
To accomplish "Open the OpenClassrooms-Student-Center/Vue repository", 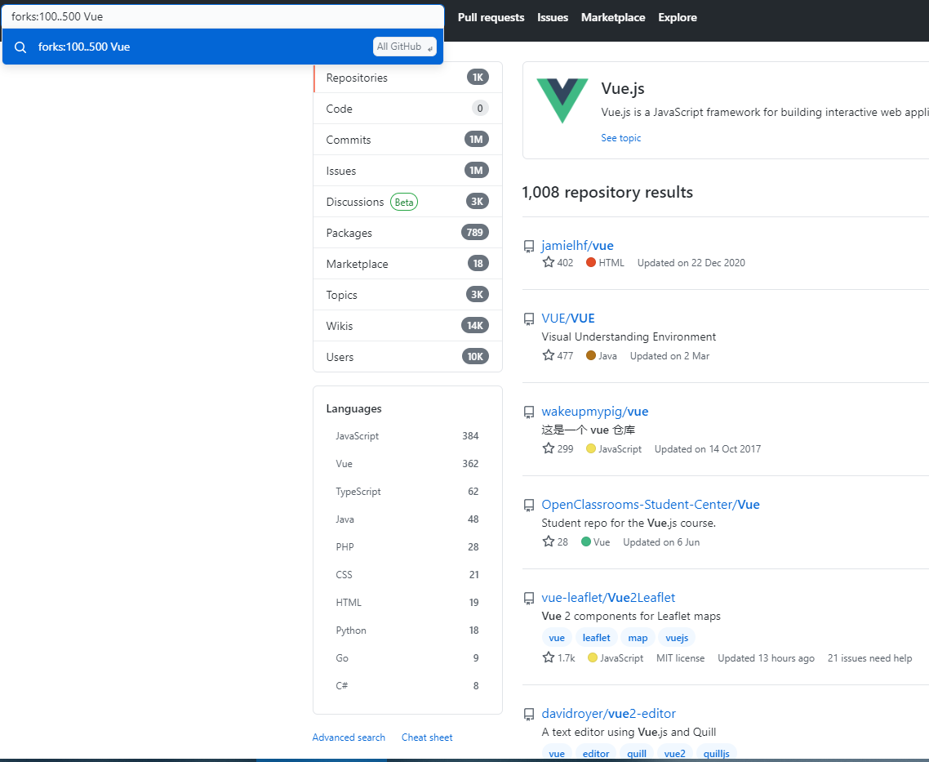I will coord(651,505).
